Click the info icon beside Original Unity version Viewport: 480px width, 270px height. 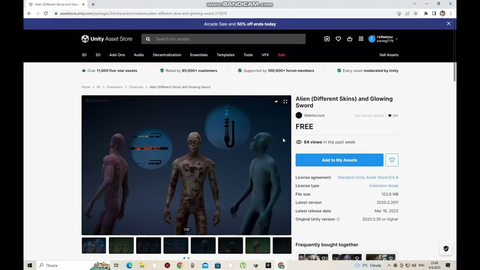click(338, 219)
